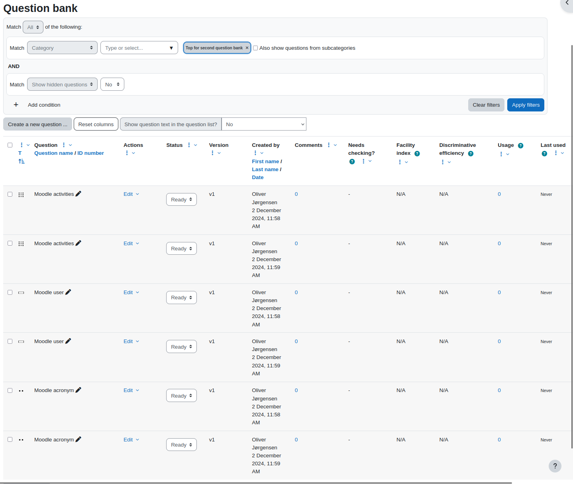Open Ready status dropdown for first Moodle activities
The width and height of the screenshot is (573, 484).
click(181, 199)
